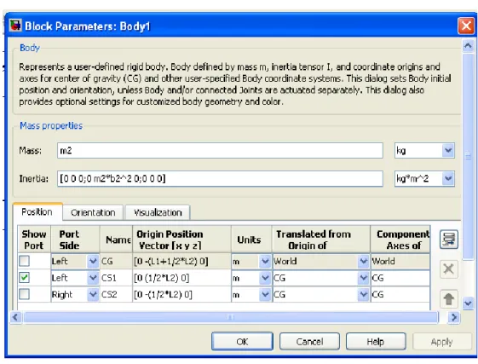Click the horizontal scrollbar left arrow
The image size is (478, 364).
coord(16,317)
